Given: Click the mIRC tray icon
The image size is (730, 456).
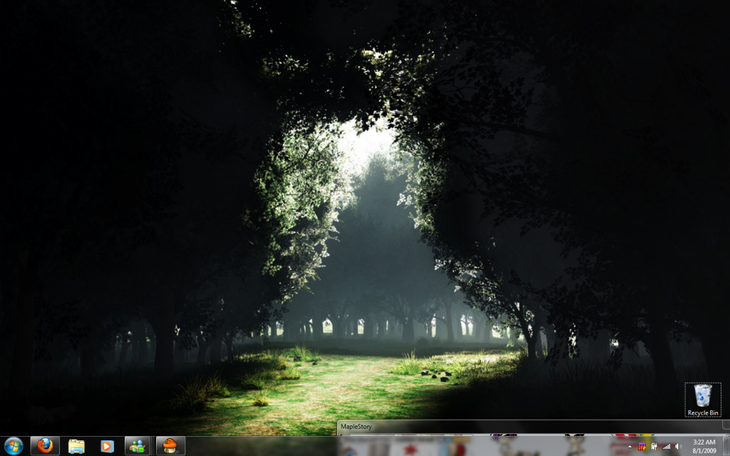Looking at the screenshot, I should coord(642,447).
